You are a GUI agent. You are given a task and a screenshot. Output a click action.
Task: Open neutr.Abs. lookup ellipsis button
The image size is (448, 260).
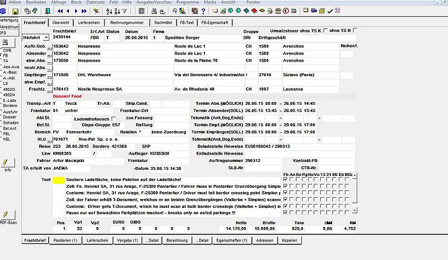(50, 68)
